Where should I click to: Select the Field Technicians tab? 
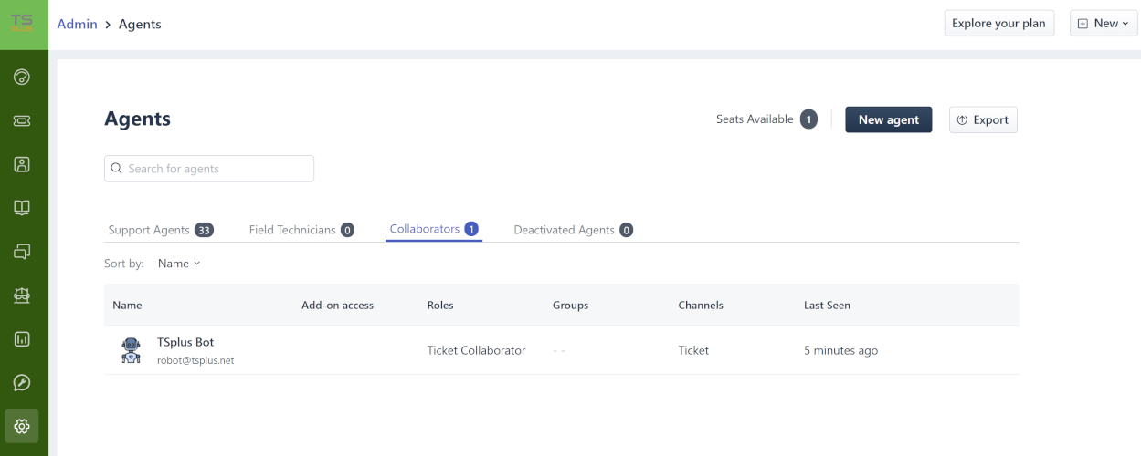(301, 230)
